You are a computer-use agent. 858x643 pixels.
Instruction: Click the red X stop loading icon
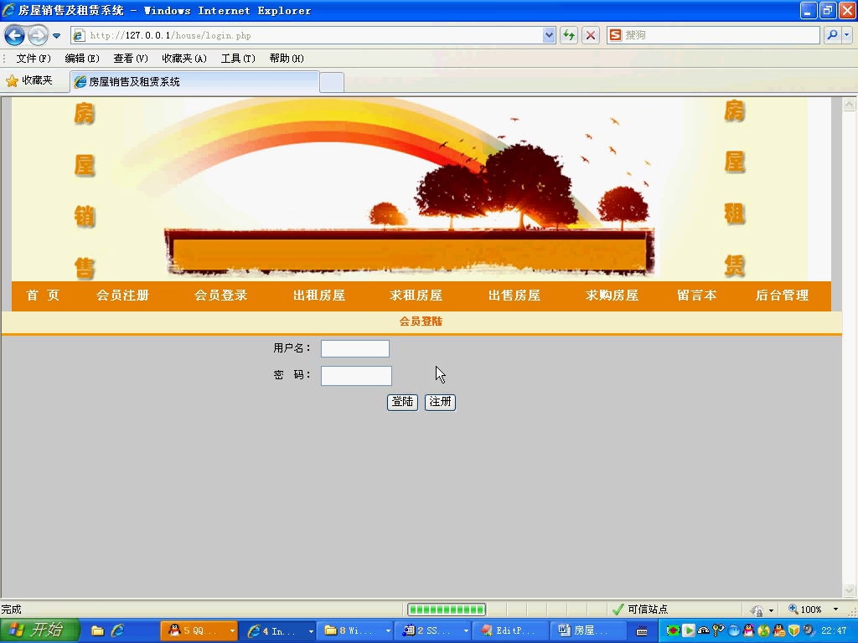click(x=591, y=35)
